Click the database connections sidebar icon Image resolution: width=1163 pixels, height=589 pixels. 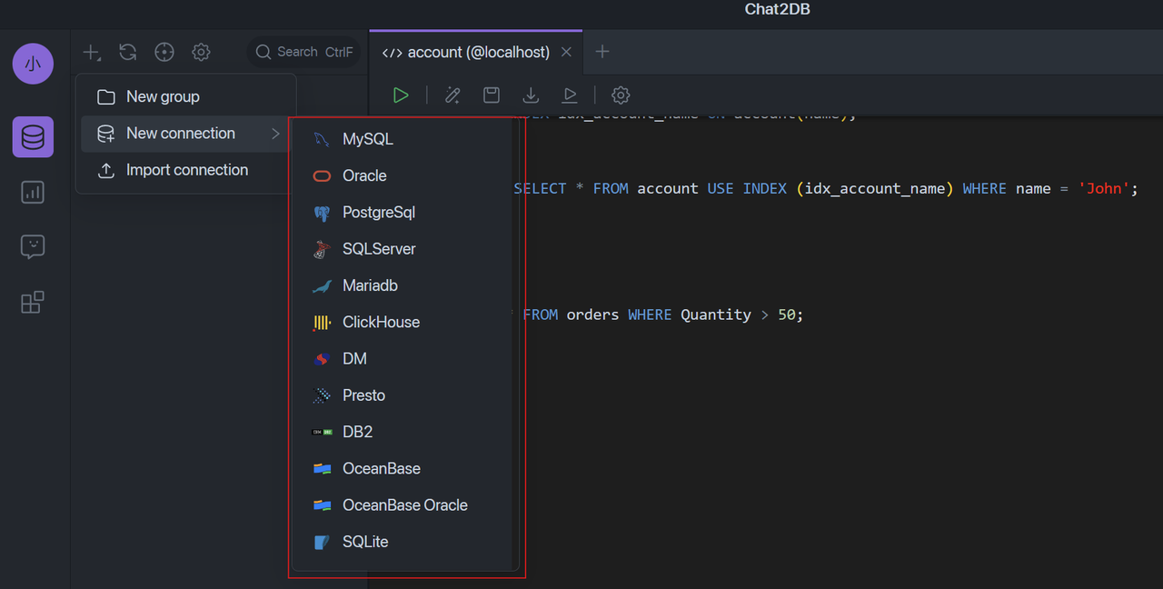tap(33, 137)
